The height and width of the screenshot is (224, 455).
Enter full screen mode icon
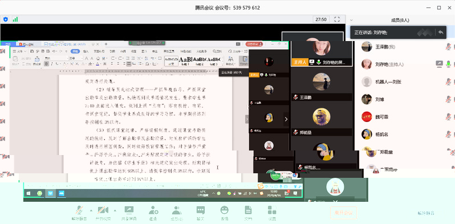click(x=337, y=19)
